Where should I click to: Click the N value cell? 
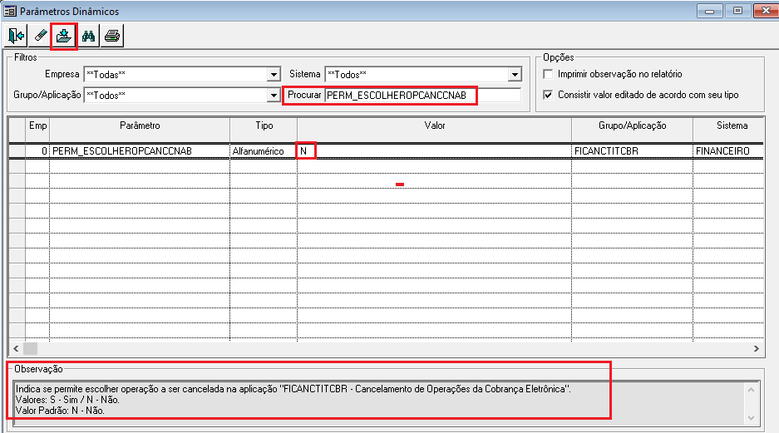point(434,151)
